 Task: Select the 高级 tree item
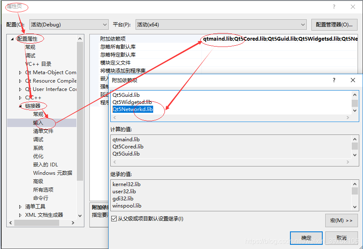pos(38,181)
